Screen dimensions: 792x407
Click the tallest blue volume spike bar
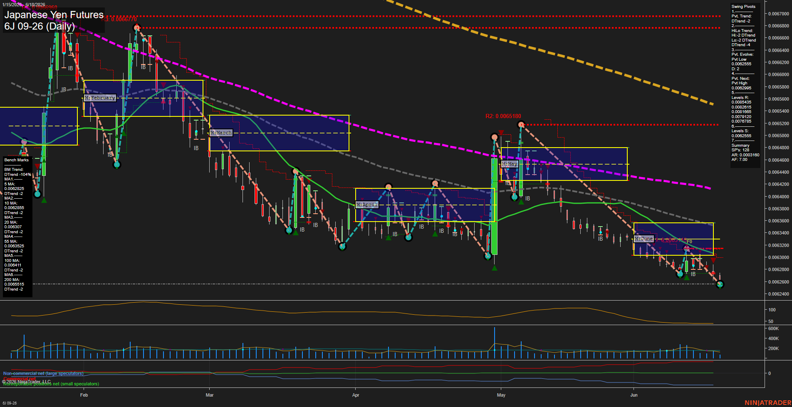click(x=495, y=343)
